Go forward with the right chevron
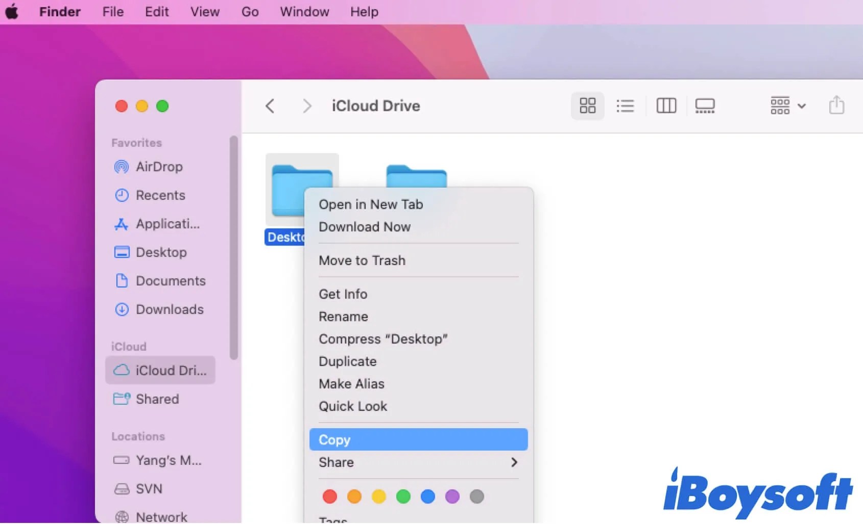The image size is (863, 524). point(306,106)
